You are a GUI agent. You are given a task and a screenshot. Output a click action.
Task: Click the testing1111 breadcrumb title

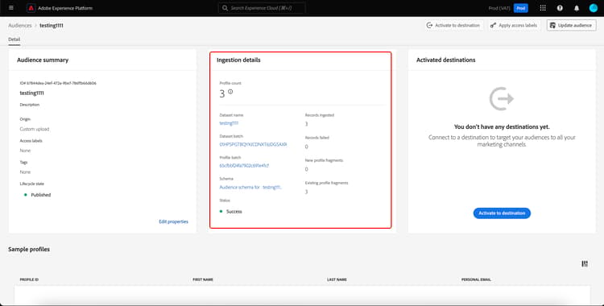[x=52, y=26]
